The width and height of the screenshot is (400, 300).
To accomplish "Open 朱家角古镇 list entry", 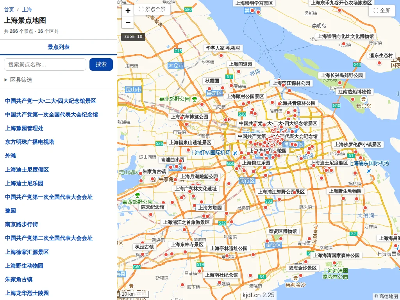I will (19, 279).
